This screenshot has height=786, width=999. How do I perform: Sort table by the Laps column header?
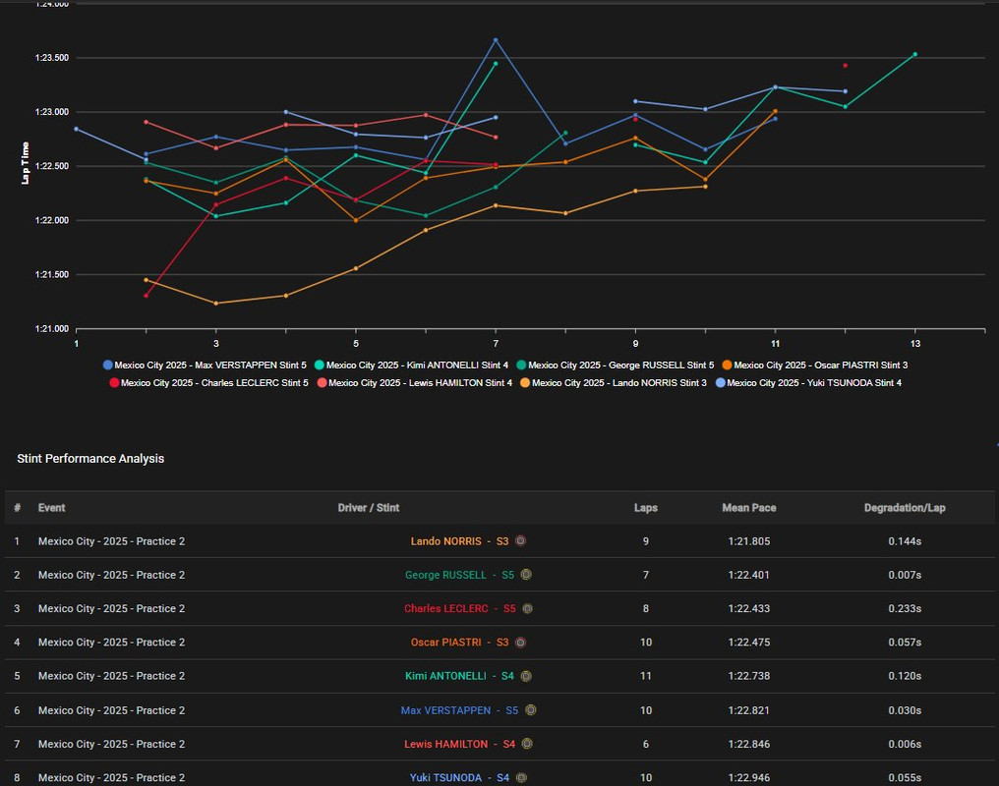(x=645, y=508)
